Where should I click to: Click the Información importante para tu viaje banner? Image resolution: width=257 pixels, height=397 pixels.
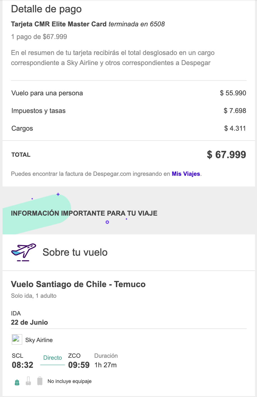coord(84,213)
